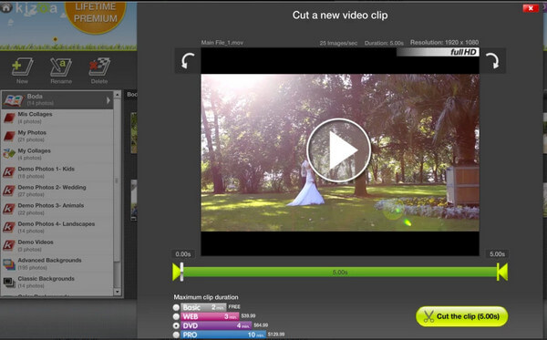
Task: Rotate the video counter-clockwise with left arrow
Action: click(188, 61)
